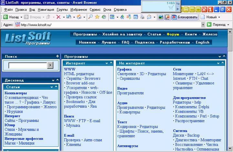Open the Избранное menu

(x=79, y=10)
